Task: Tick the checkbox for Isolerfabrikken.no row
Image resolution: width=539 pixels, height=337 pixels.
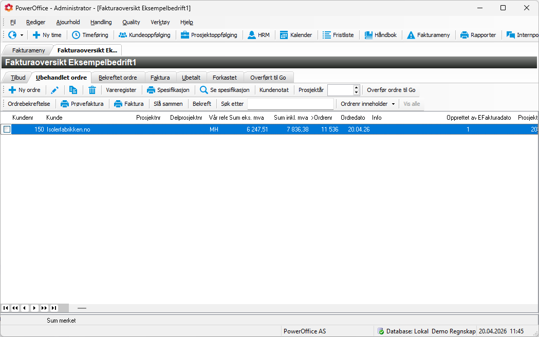Action: point(7,129)
